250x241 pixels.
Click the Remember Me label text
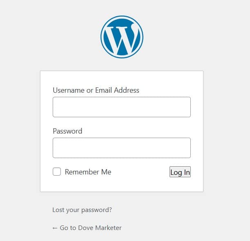click(x=88, y=172)
